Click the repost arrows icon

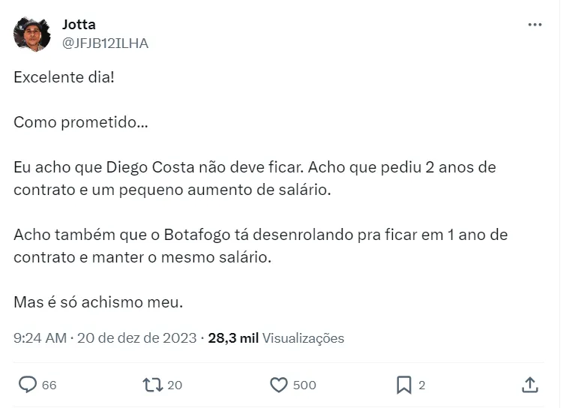(x=152, y=385)
